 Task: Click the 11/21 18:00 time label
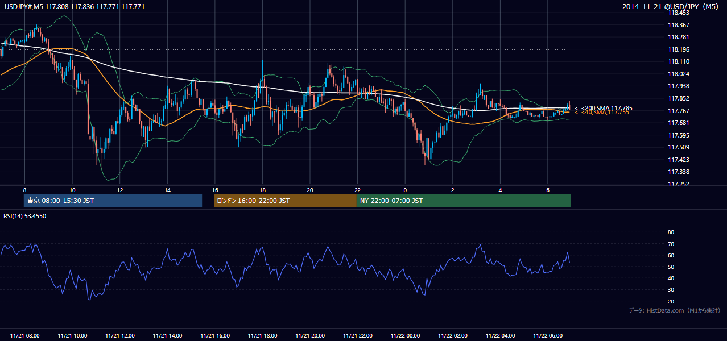262,336
